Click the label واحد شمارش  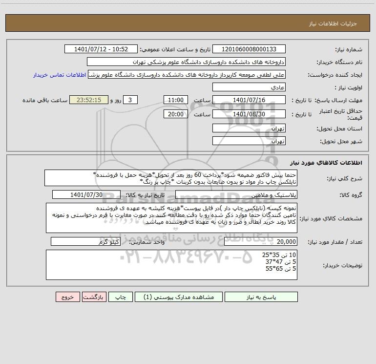click(147, 242)
